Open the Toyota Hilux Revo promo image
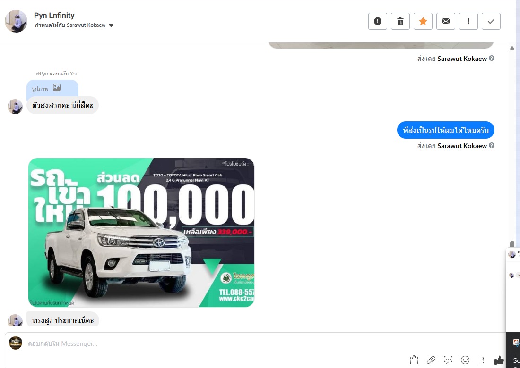 point(141,232)
